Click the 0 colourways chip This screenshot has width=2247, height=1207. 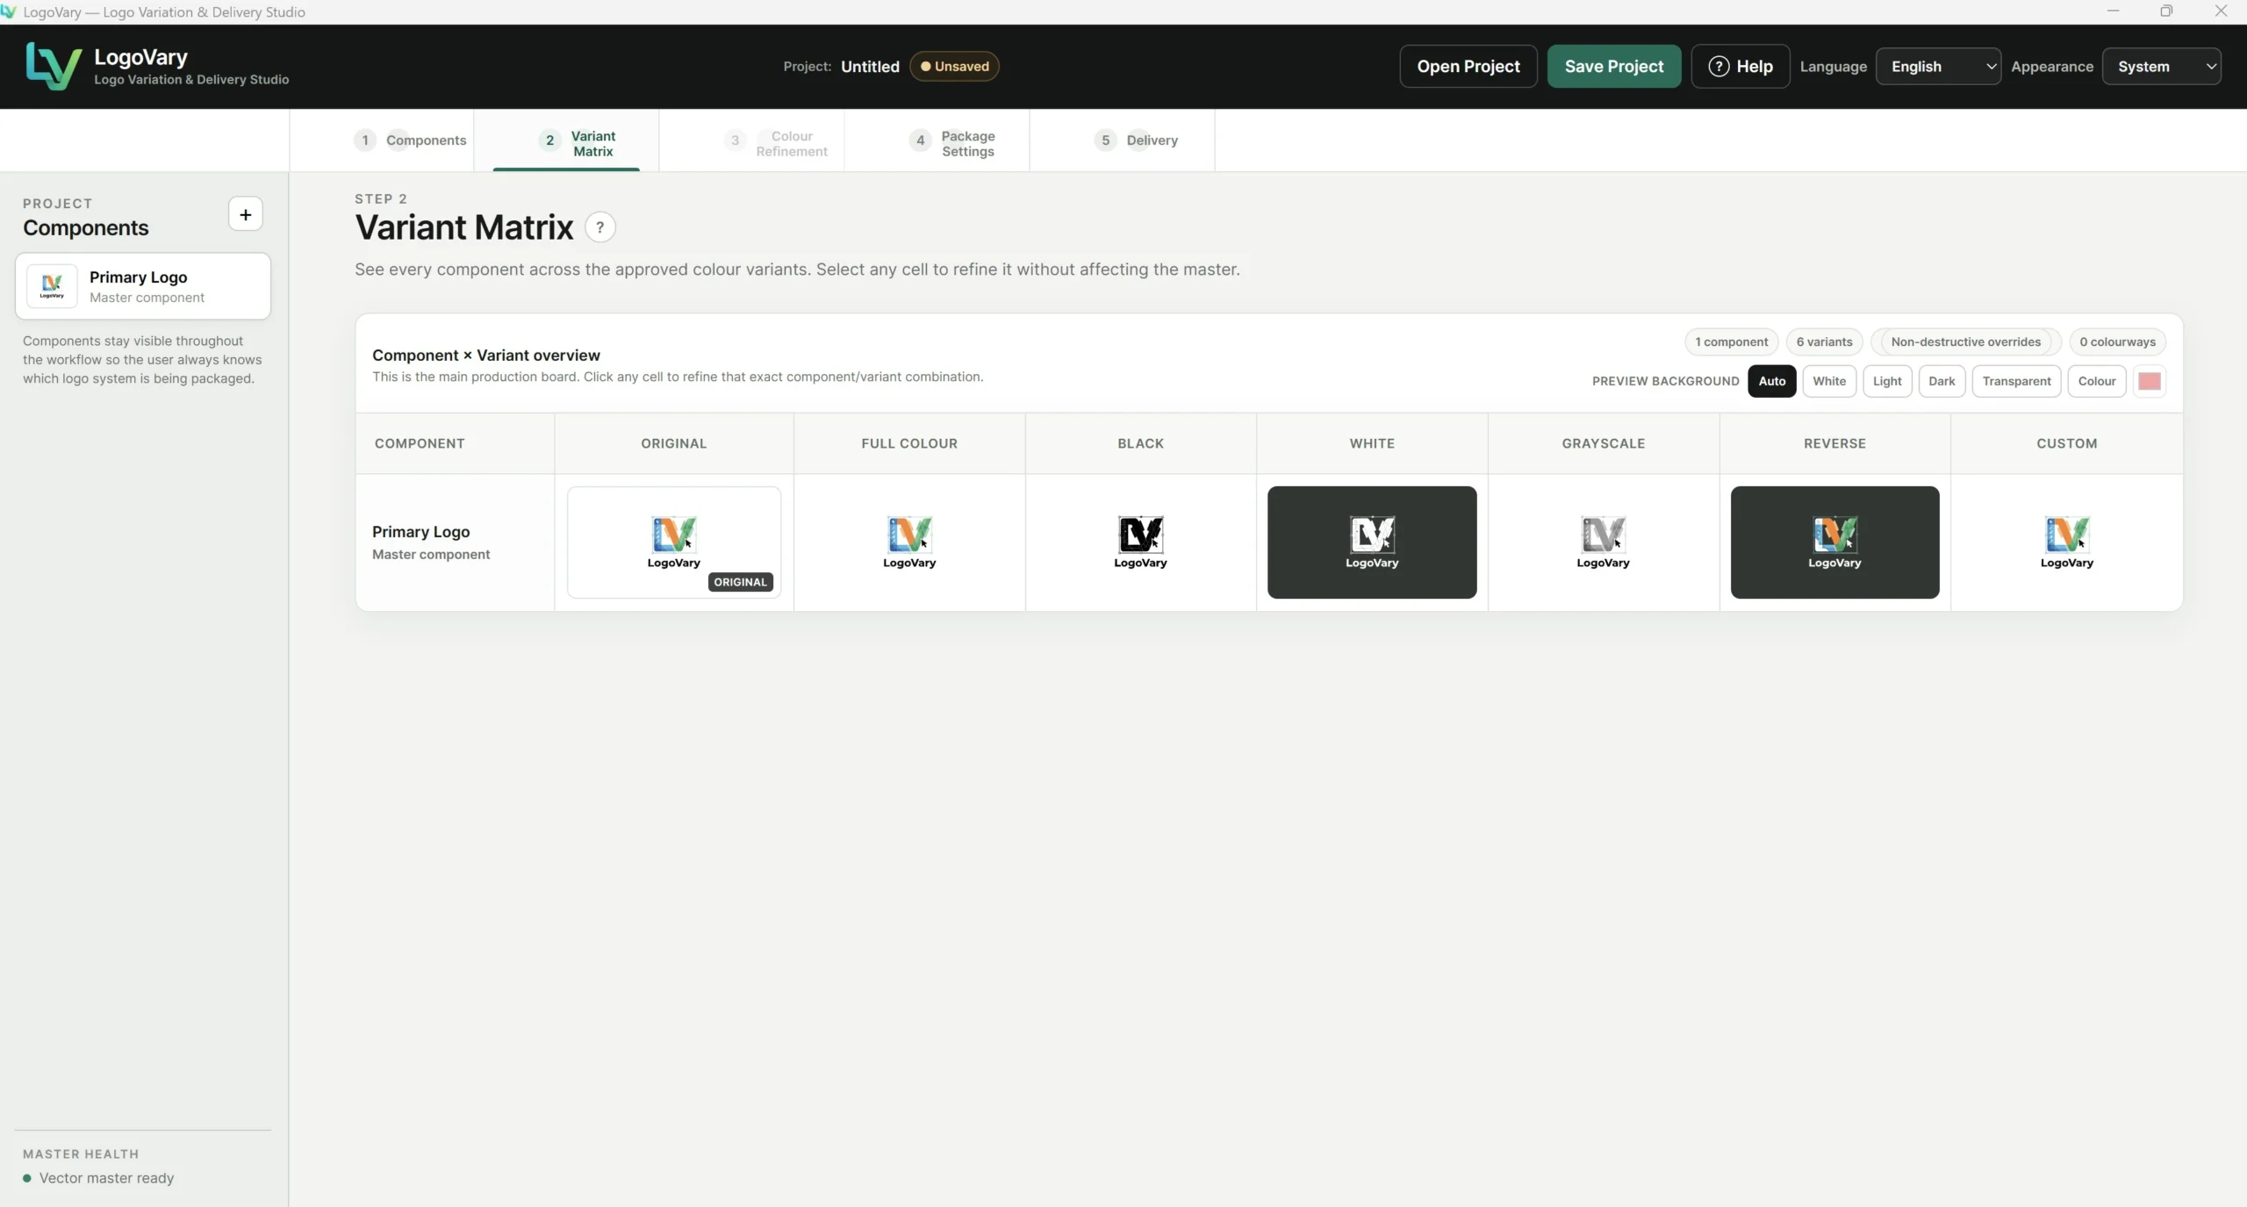pos(2117,341)
